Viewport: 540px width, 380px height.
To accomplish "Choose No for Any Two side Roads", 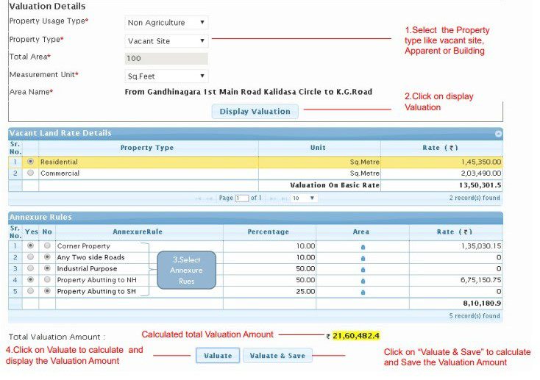I will click(x=47, y=257).
